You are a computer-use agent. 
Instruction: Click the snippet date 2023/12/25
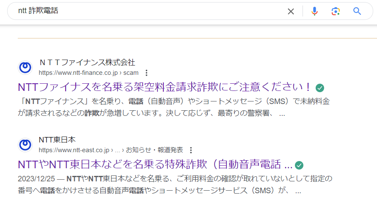click(x=36, y=179)
